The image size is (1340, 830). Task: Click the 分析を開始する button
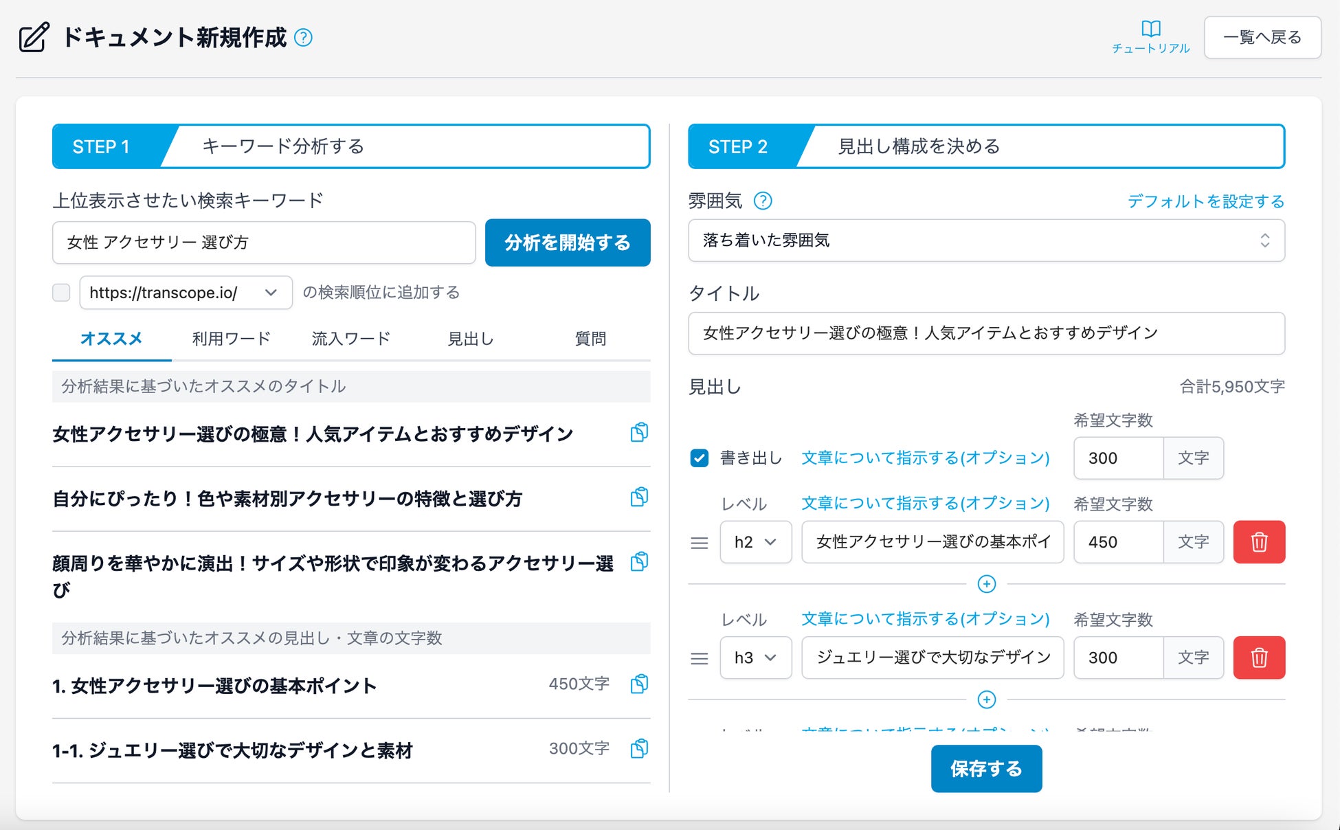[567, 243]
